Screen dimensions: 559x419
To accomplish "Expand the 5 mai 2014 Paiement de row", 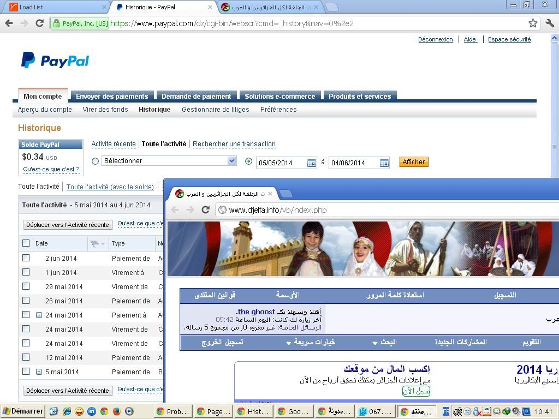I will (39, 372).
